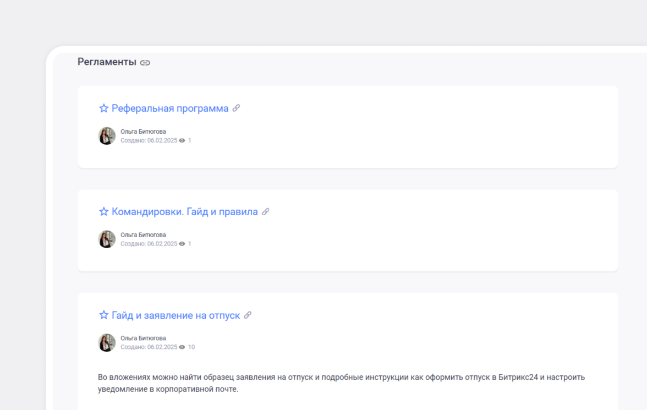This screenshot has height=410, width=647.
Task: Click the Регламенты section heading
Action: pos(107,62)
